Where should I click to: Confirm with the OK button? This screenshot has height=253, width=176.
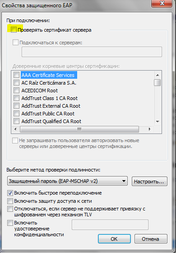pos(114,239)
